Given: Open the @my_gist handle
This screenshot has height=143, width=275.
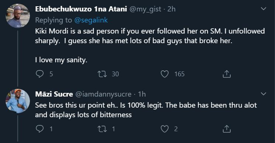Looking at the screenshot, I should tap(145, 9).
